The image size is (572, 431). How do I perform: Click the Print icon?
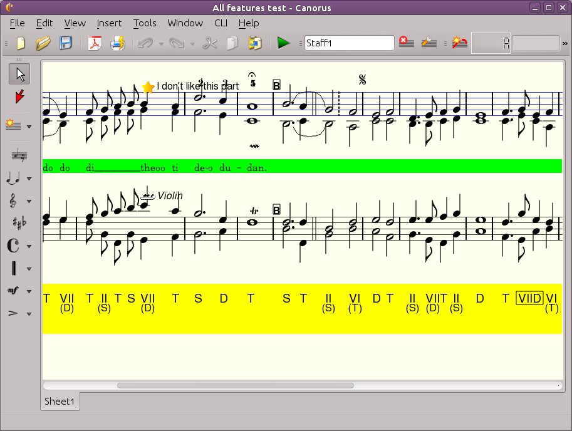[x=117, y=43]
